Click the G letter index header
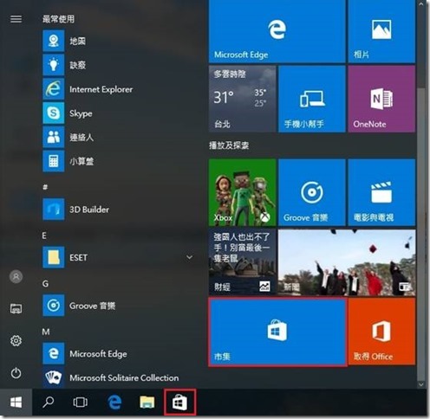This screenshot has width=430, height=419. (45, 284)
